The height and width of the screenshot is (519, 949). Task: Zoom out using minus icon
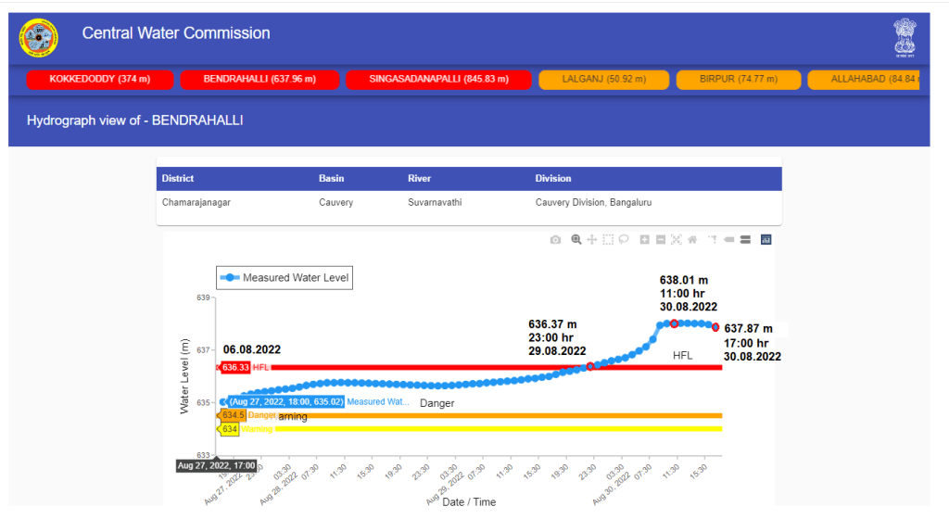[661, 240]
